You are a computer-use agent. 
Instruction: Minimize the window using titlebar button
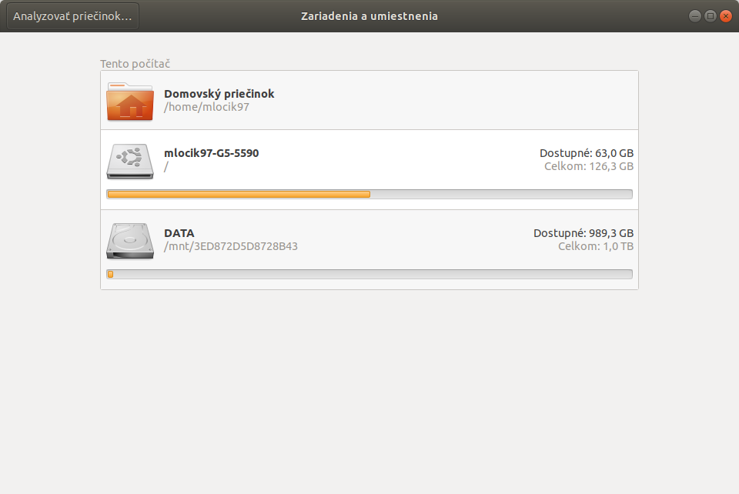pyautogui.click(x=694, y=16)
